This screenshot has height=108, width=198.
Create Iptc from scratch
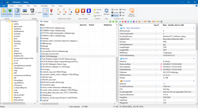coord(64,12)
